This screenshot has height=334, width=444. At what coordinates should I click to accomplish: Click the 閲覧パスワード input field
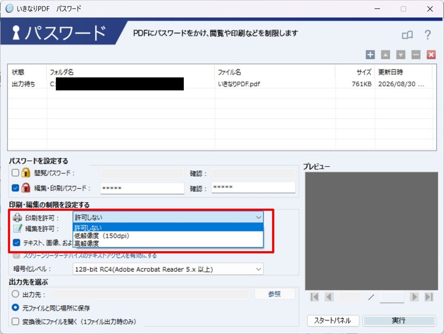point(142,173)
